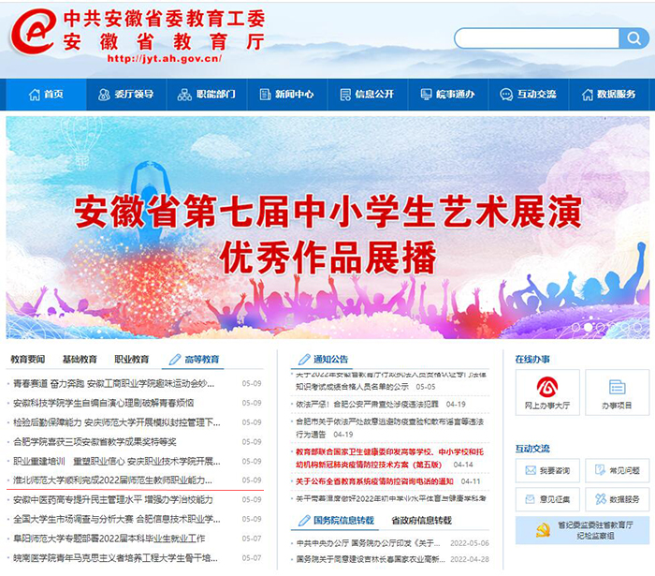Click the http://jyt.ah.gov.cn/ URL text

pos(164,58)
